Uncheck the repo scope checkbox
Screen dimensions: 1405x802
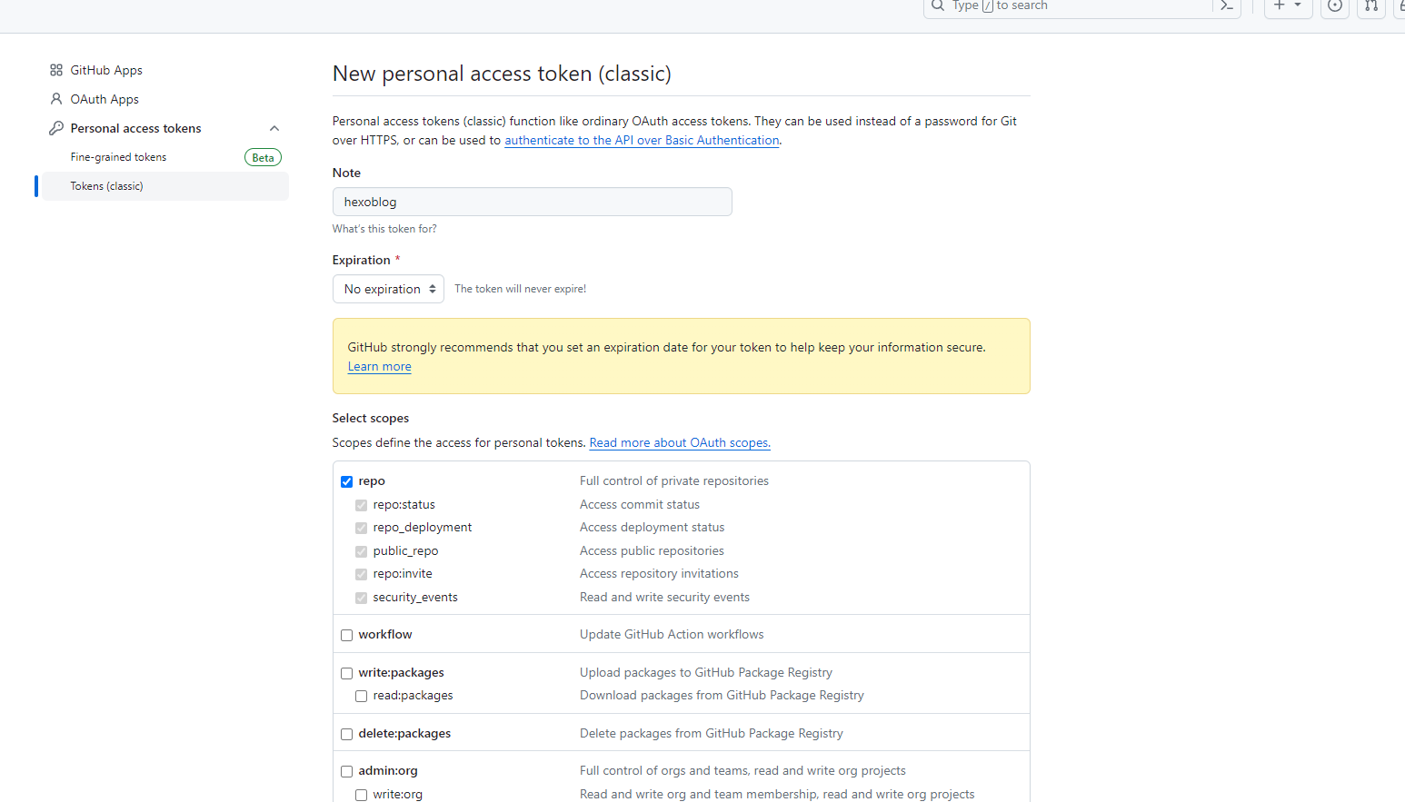tap(346, 481)
